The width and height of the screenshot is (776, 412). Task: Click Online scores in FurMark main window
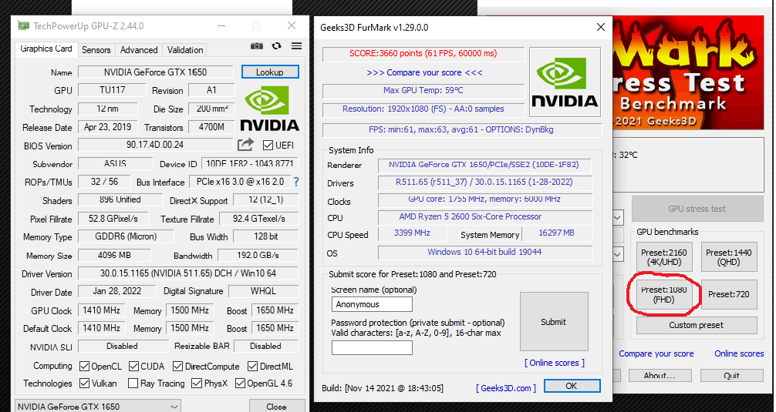739,353
